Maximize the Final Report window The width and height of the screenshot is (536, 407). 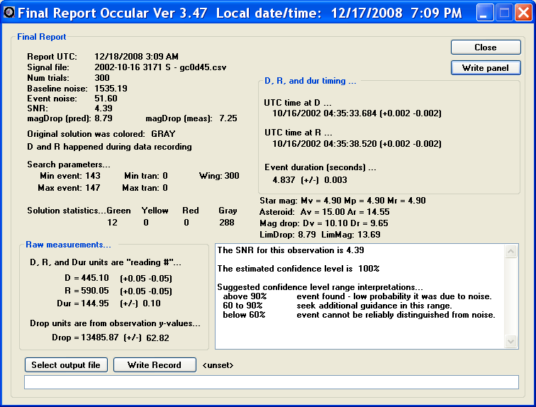point(504,13)
